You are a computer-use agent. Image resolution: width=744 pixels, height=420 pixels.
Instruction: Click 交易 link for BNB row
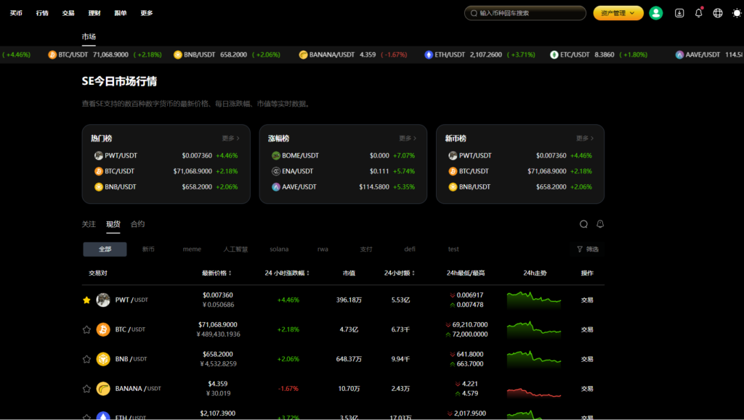587,359
